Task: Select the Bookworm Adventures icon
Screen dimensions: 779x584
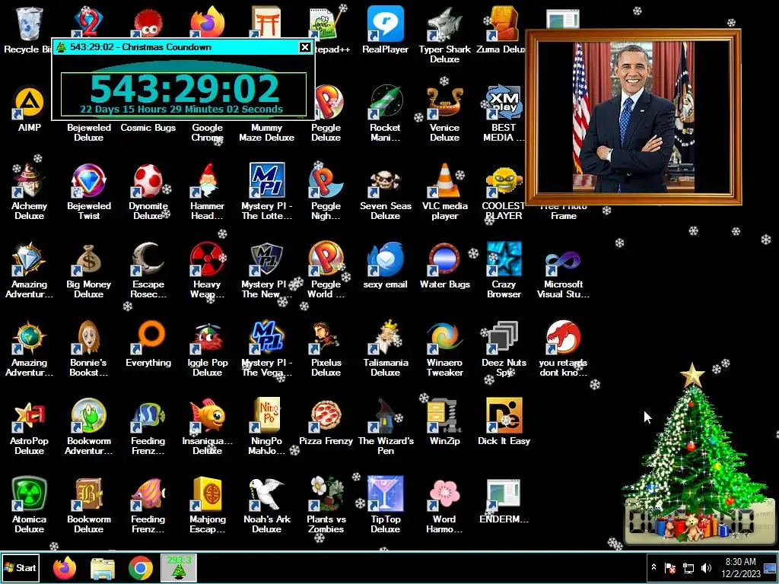Action: [88, 426]
